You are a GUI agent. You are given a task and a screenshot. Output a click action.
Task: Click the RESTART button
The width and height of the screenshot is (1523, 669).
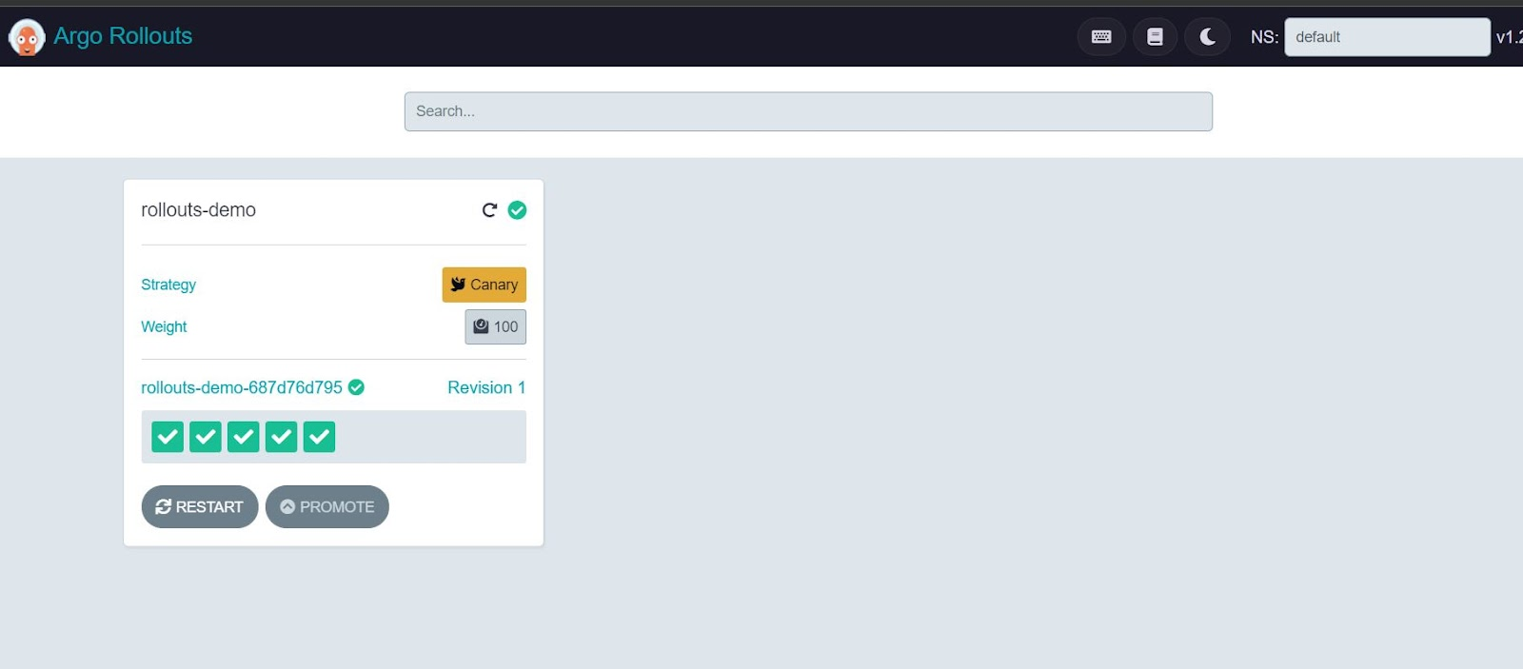[200, 507]
